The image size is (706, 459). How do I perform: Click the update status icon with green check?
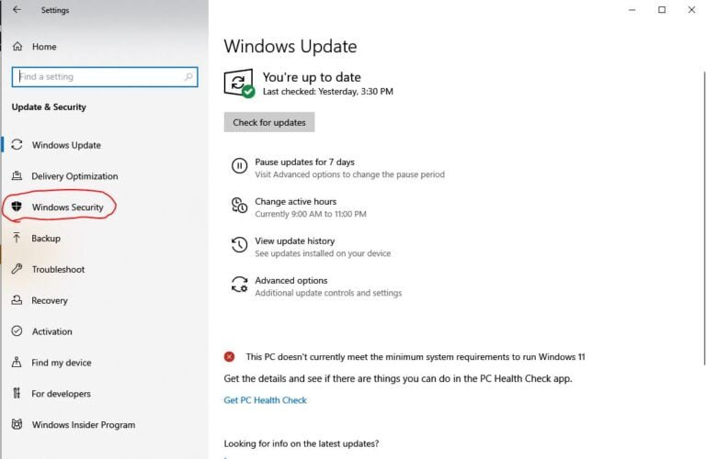(239, 83)
